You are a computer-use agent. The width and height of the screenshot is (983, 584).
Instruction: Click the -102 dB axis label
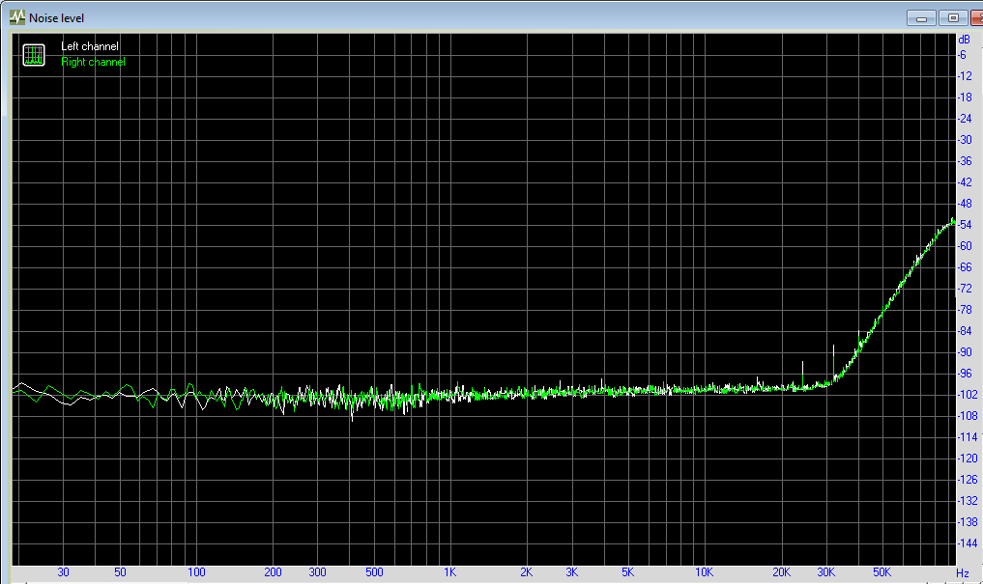(968, 395)
